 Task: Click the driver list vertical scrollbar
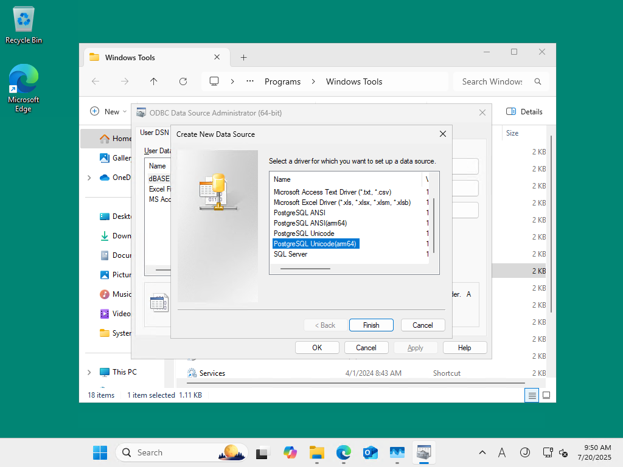point(434,225)
